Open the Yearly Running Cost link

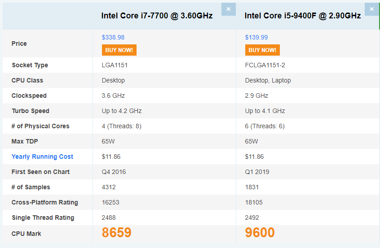pyautogui.click(x=42, y=157)
